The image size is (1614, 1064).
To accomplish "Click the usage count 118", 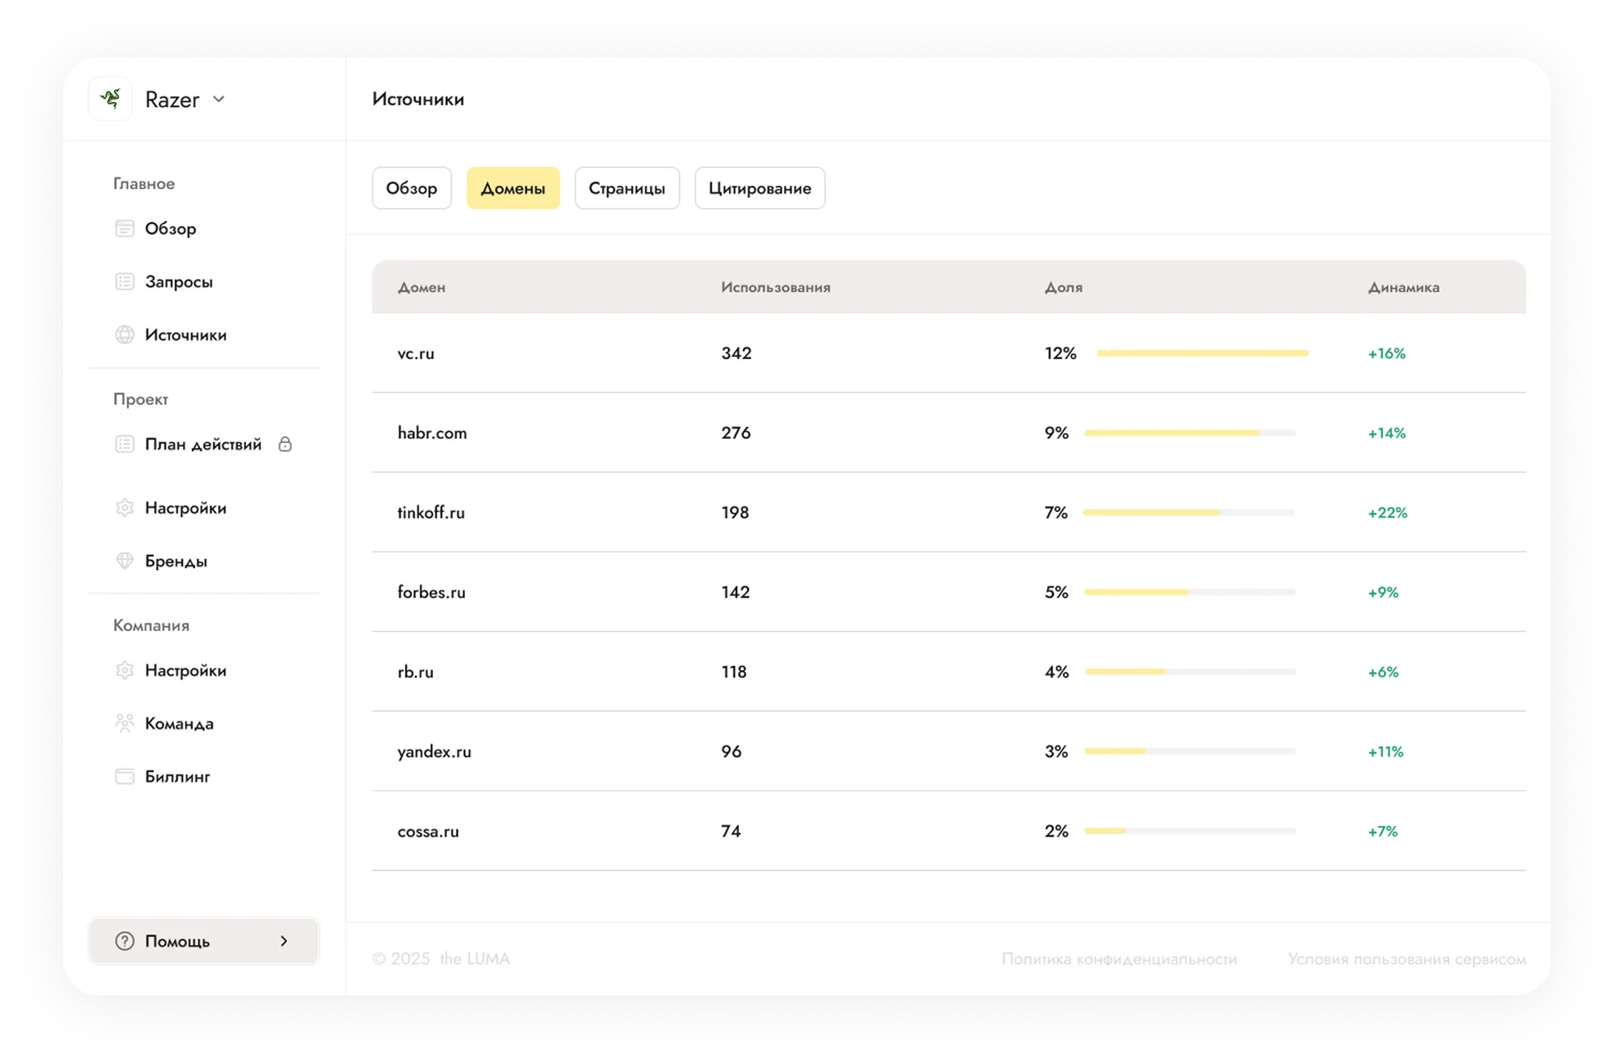I will pos(734,671).
